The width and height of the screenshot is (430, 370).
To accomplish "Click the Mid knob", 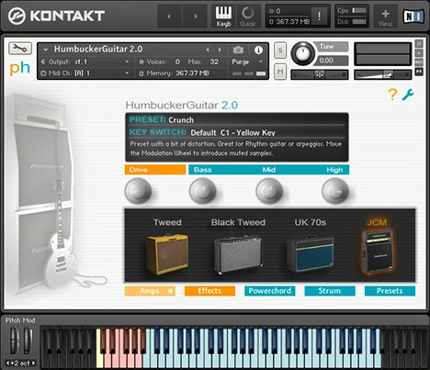I will [x=269, y=191].
